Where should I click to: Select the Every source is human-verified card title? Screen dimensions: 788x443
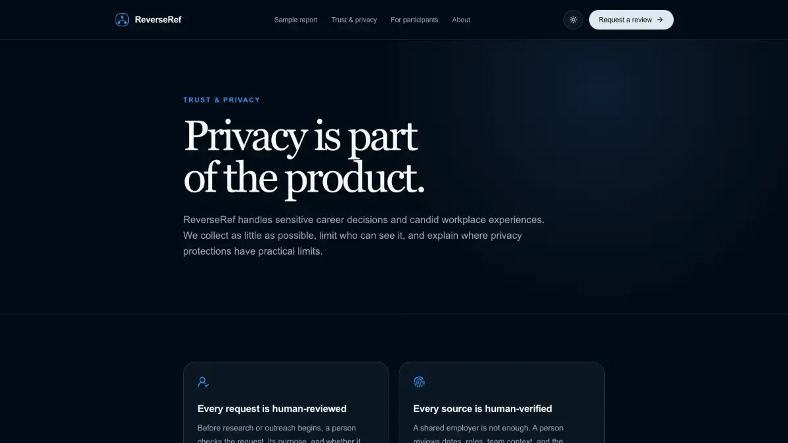pos(483,409)
